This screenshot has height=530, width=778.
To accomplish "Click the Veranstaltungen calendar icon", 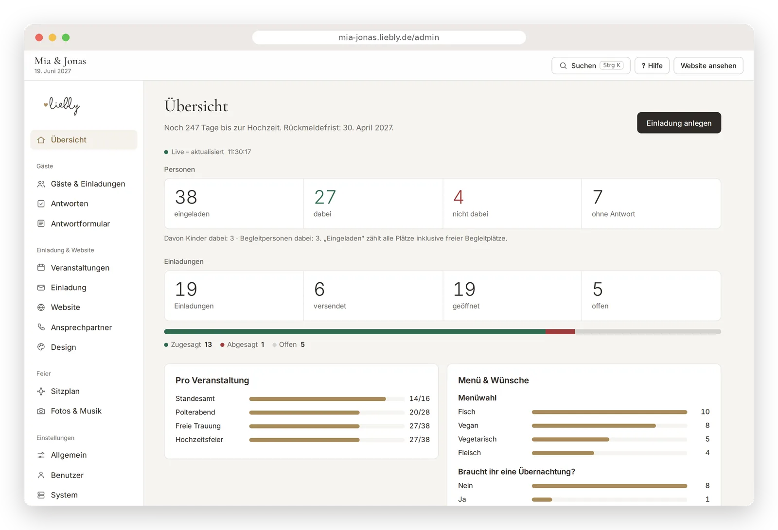I will 41,268.
